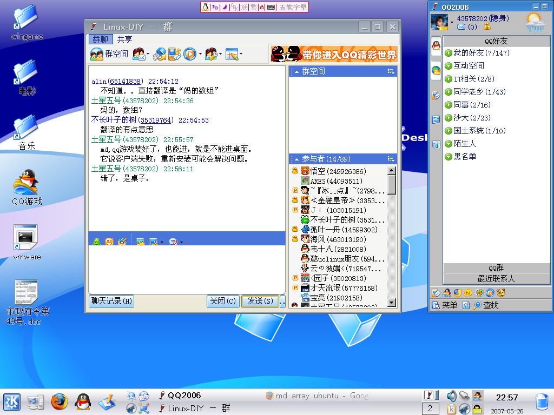Screen dimensions: 554x415
Task: Select participant 海风(463013190)
Action: click(338, 239)
